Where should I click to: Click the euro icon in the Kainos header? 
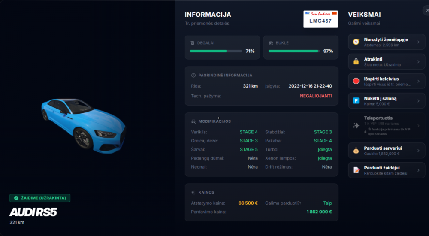193,193
